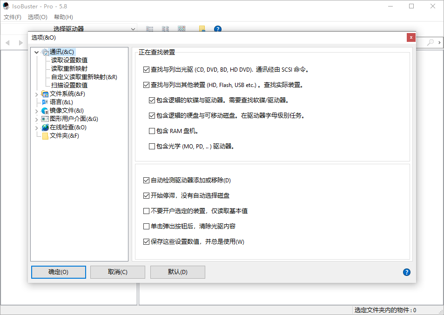Select the 语言(&L) tree label
The height and width of the screenshot is (315, 444).
[x=61, y=102]
